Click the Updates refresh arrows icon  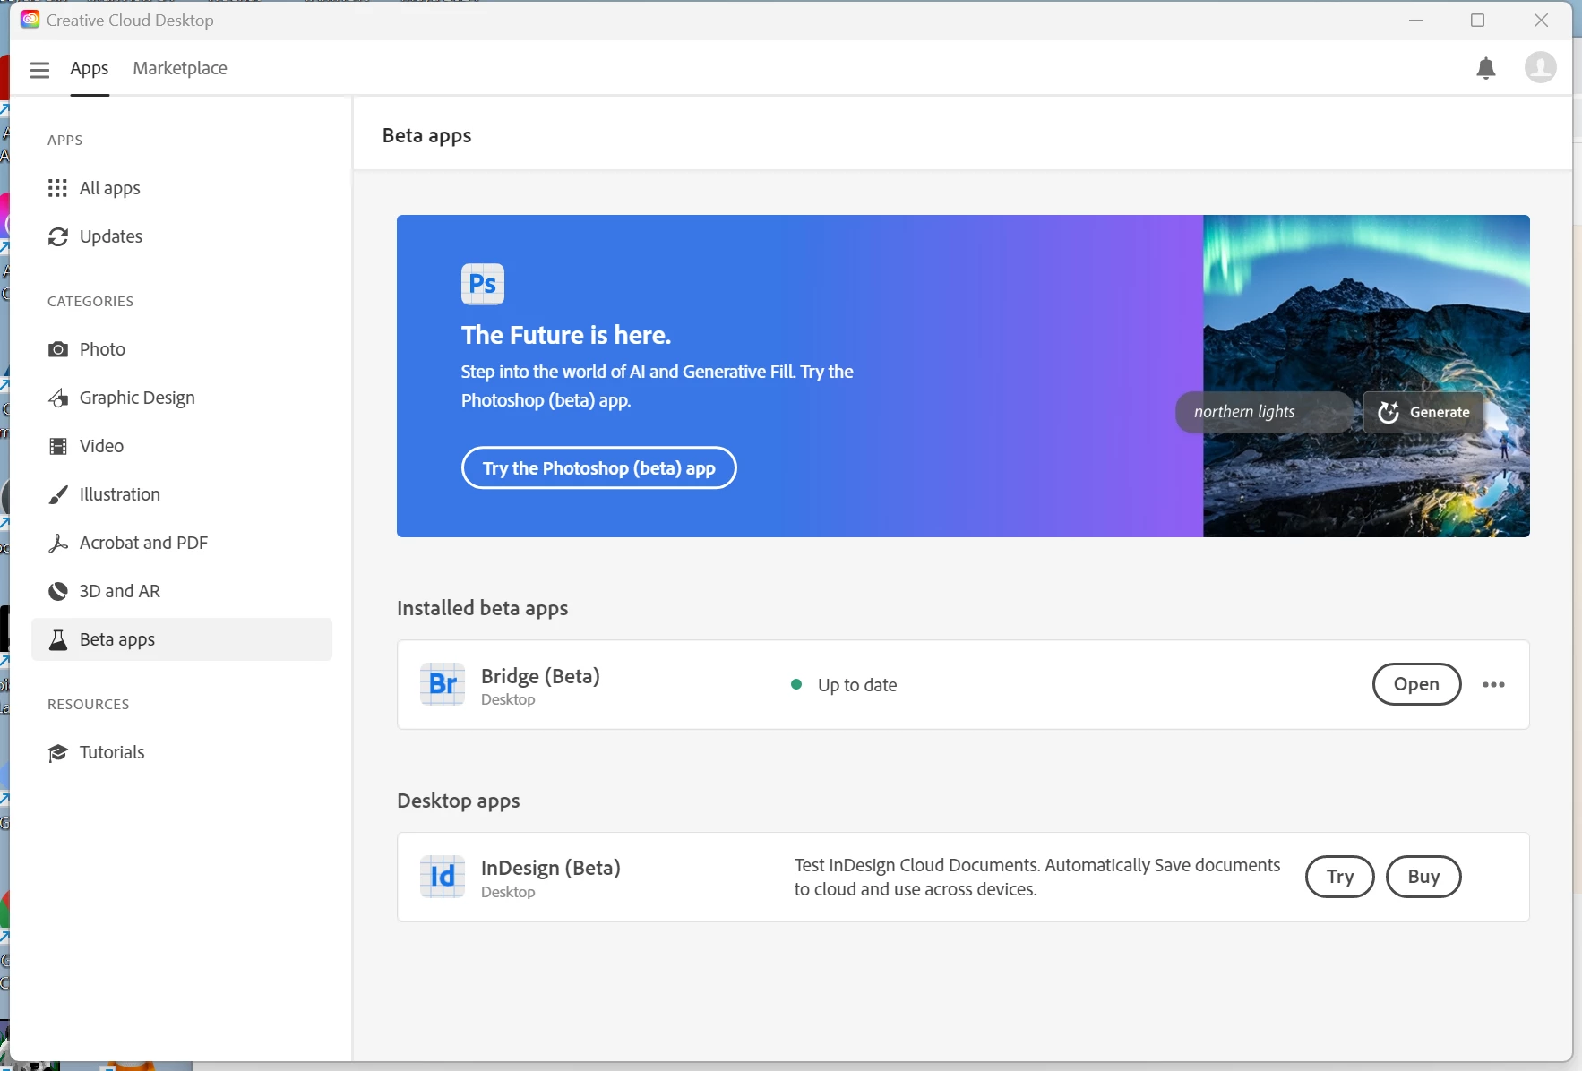tap(58, 236)
